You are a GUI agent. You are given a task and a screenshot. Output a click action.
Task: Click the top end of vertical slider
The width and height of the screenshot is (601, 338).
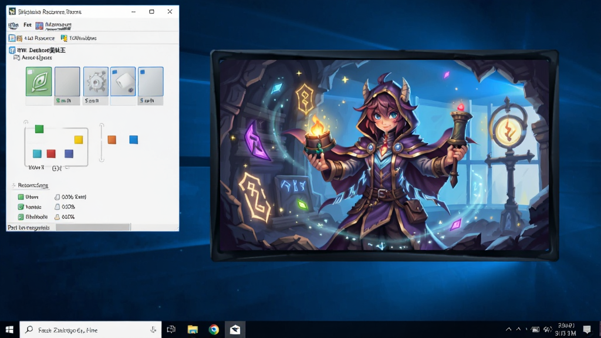[102, 126]
